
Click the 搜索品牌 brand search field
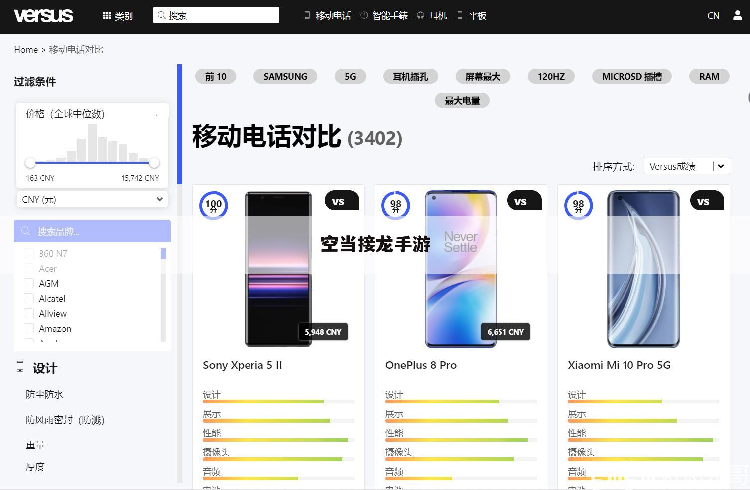[x=92, y=231]
